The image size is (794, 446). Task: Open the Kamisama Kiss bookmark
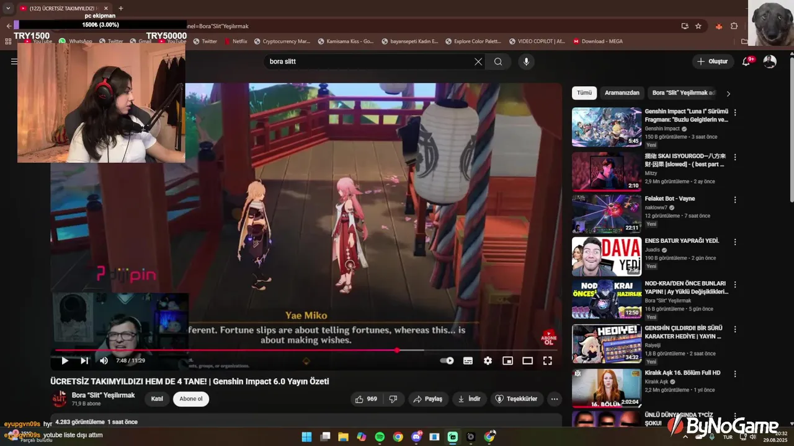click(346, 42)
